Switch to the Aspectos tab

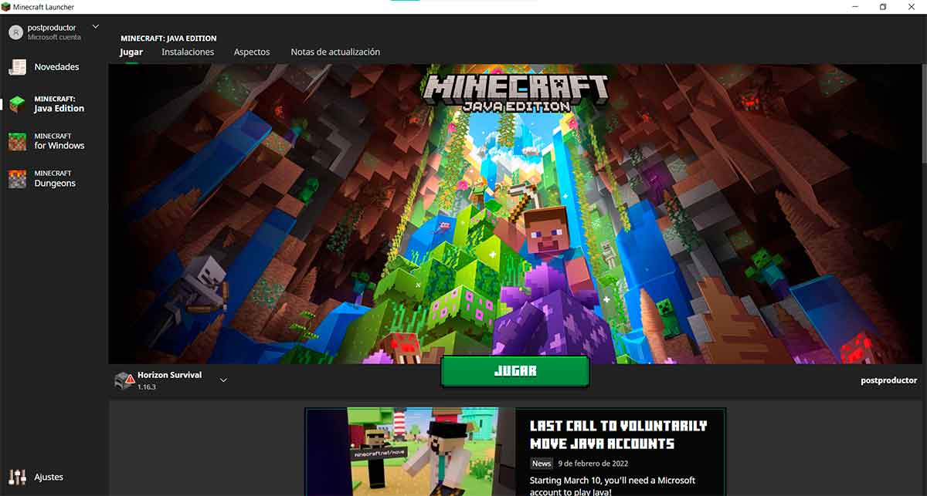[x=252, y=52]
